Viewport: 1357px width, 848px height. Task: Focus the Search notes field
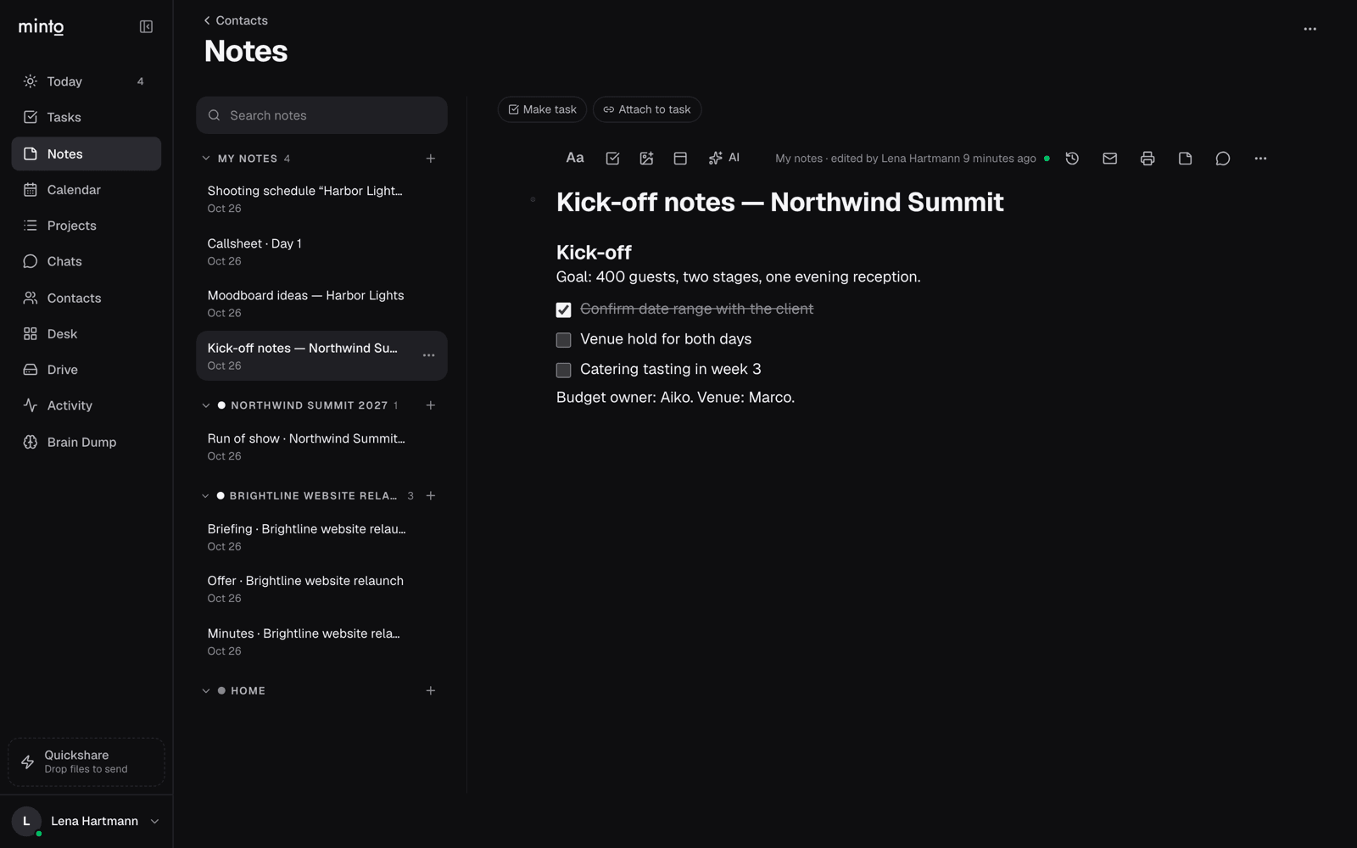tap(321, 115)
